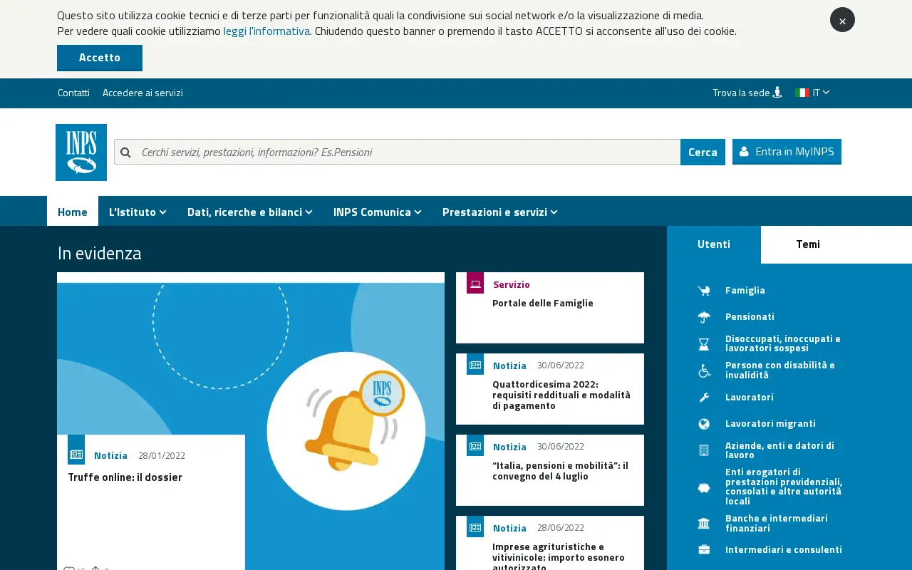Click the Intermediari e consulenti briefcase icon
Screen dimensions: 912x570
(704, 549)
